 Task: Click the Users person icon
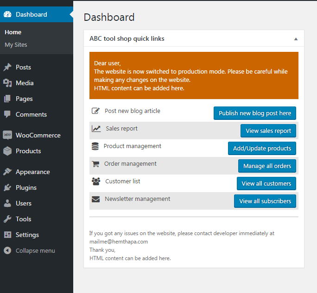(7, 203)
